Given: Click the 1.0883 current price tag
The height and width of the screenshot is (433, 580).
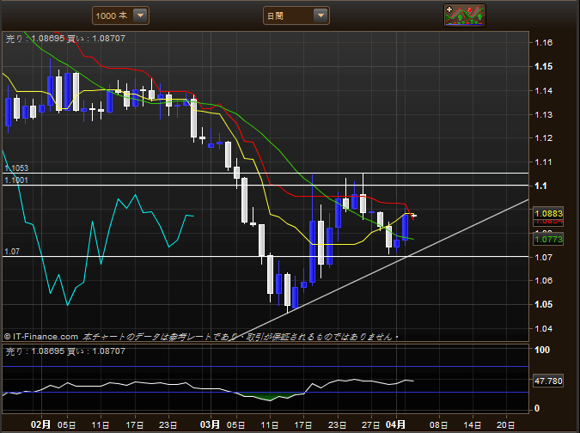Looking at the screenshot, I should point(548,213).
